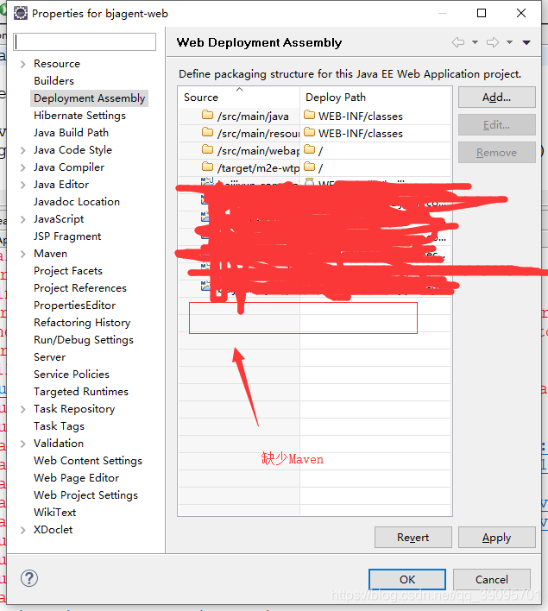Sort by the Source column header
Viewport: 548px width, 611px height.
point(239,97)
